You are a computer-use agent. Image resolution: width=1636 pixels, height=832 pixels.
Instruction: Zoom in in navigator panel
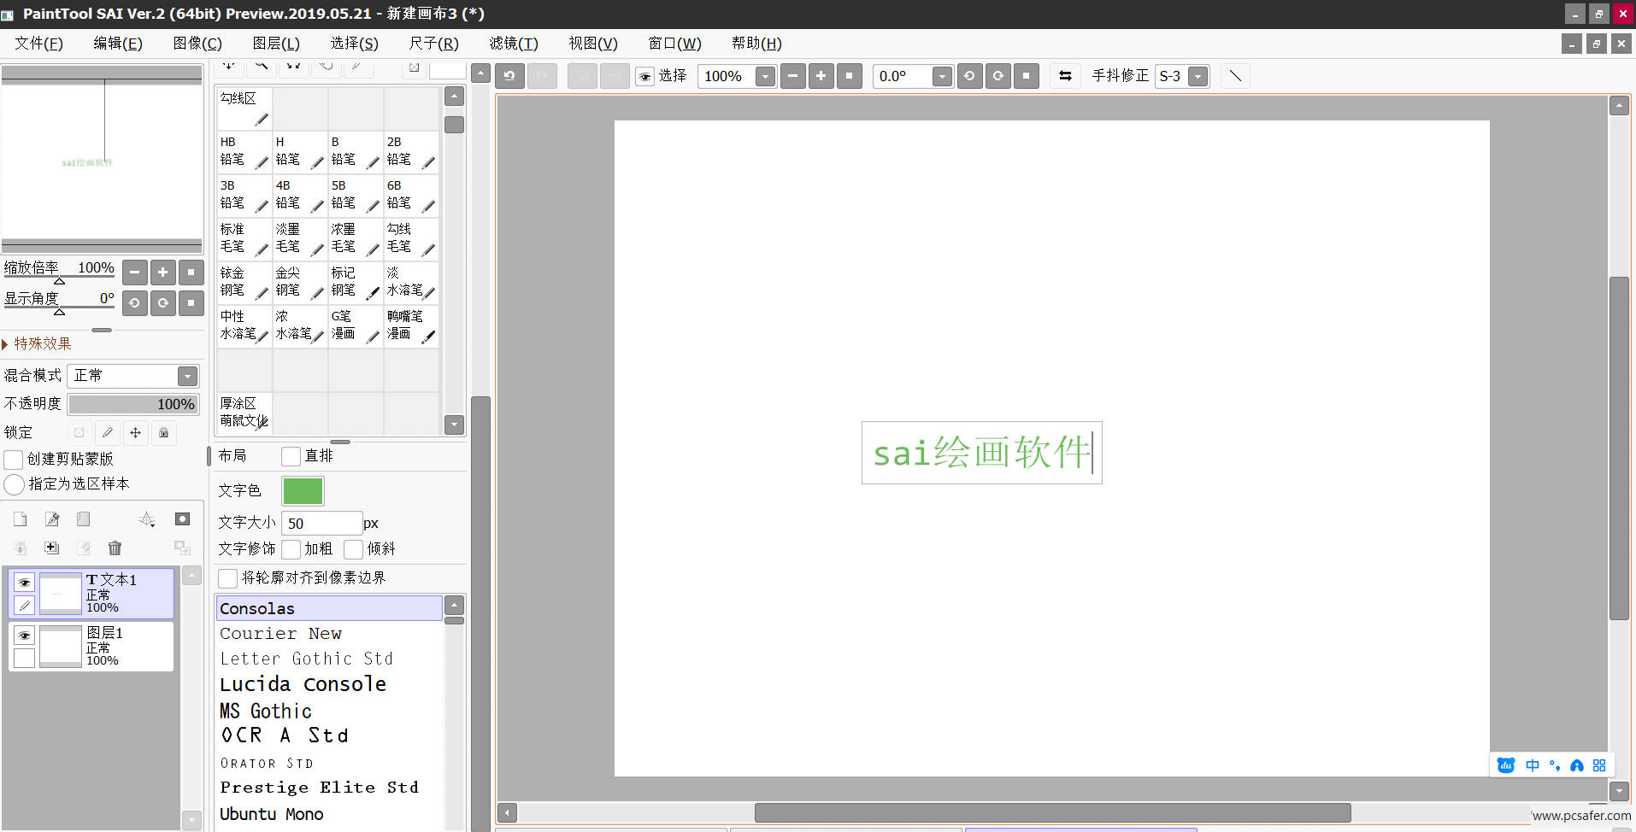click(162, 272)
